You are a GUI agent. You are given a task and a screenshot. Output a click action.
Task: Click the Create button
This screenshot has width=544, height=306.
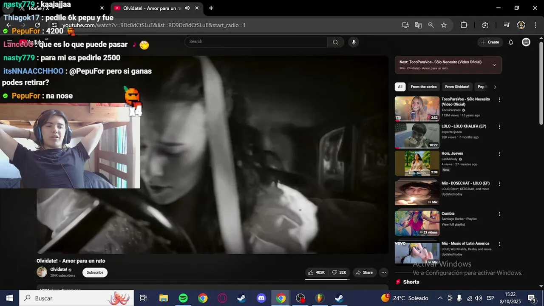pos(490,42)
